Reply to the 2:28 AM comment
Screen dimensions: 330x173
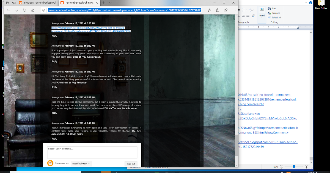[x=54, y=36]
